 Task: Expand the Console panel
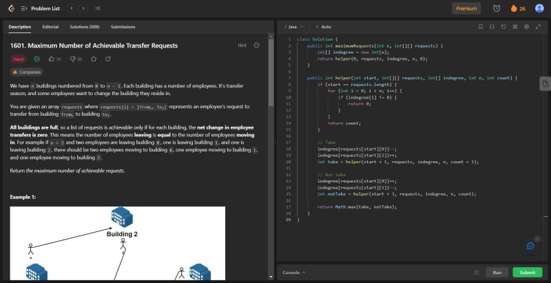[x=294, y=273]
